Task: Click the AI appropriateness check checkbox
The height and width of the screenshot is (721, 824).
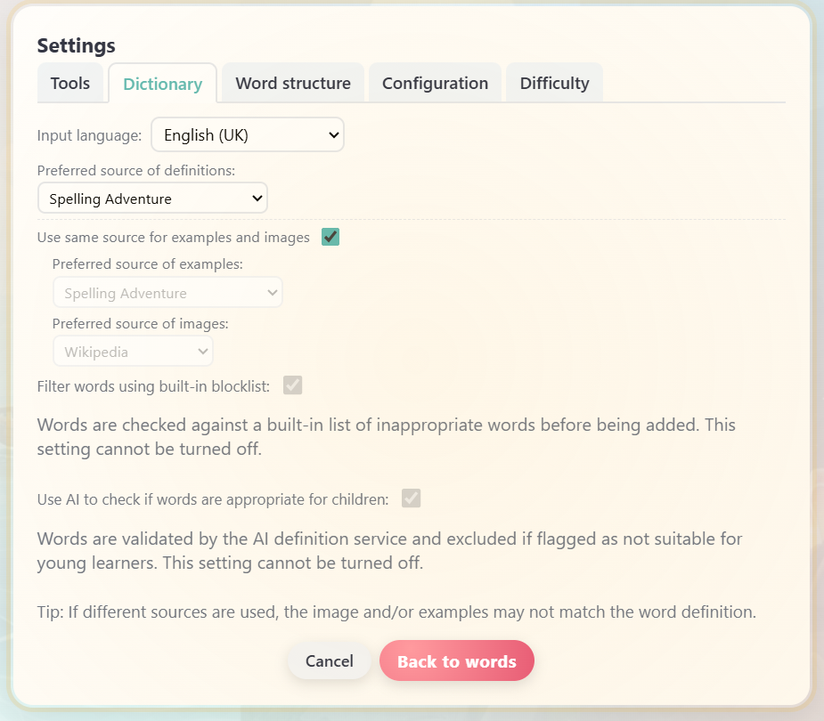Action: coord(411,498)
